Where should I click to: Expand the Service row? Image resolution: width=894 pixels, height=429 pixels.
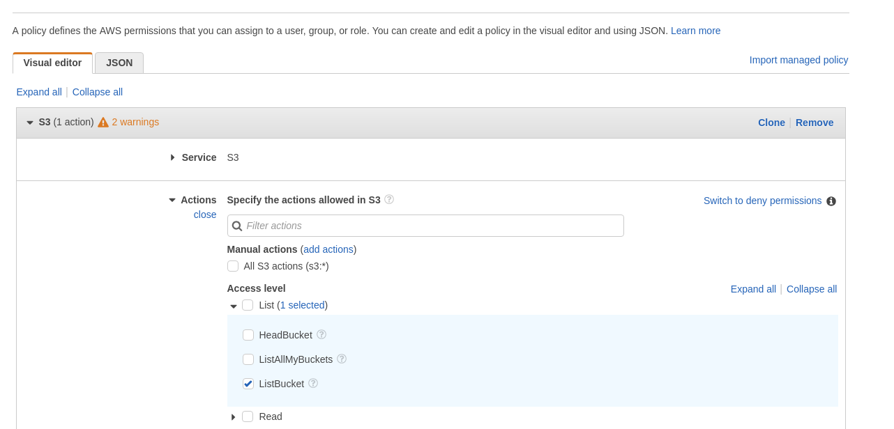pyautogui.click(x=171, y=157)
